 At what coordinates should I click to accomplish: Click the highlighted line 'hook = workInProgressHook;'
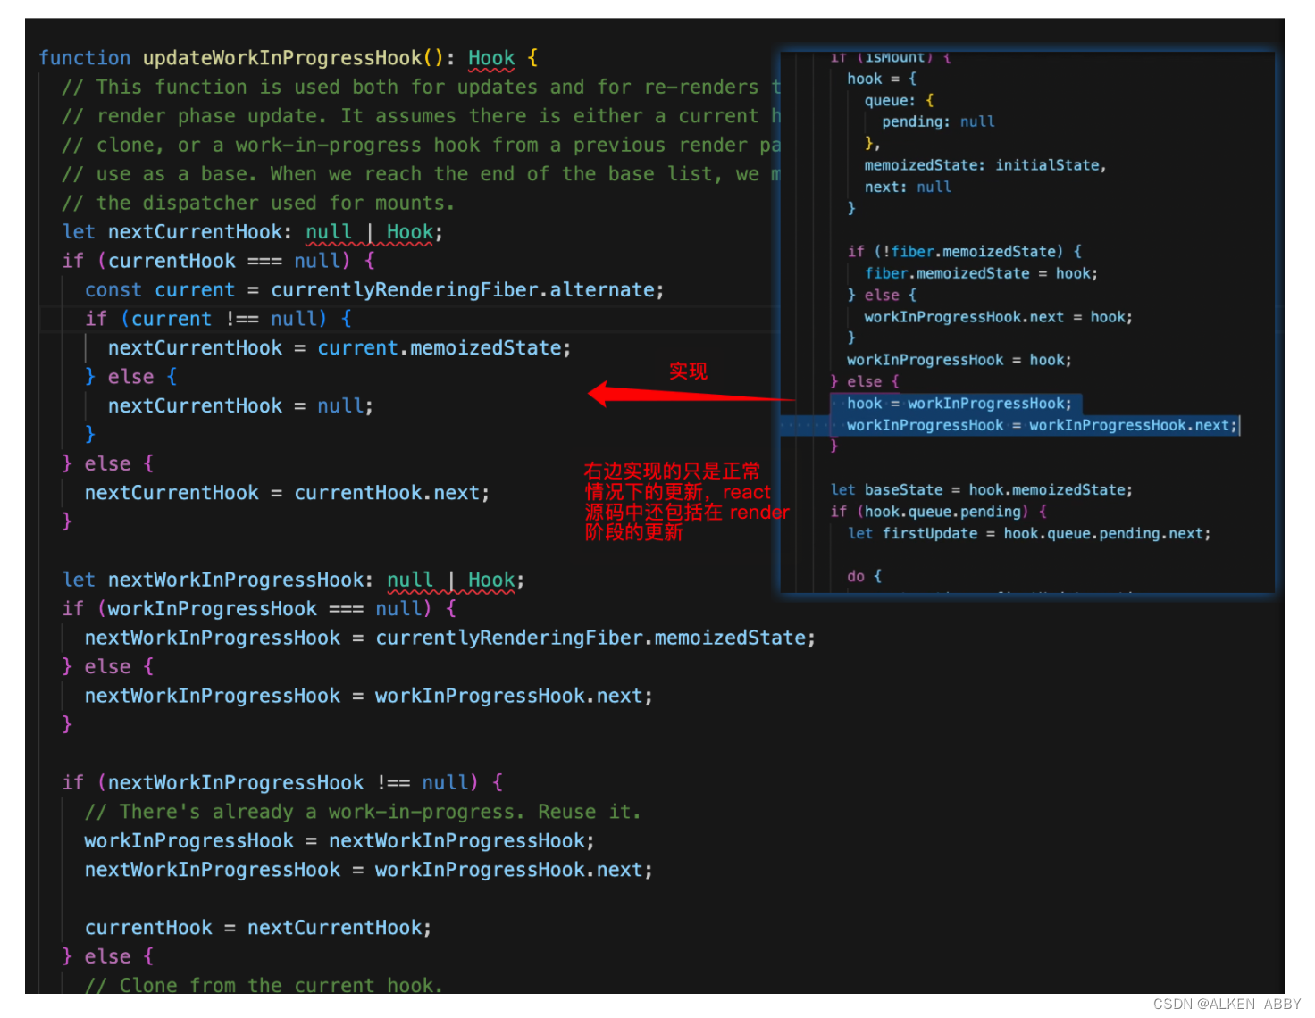coord(959,404)
